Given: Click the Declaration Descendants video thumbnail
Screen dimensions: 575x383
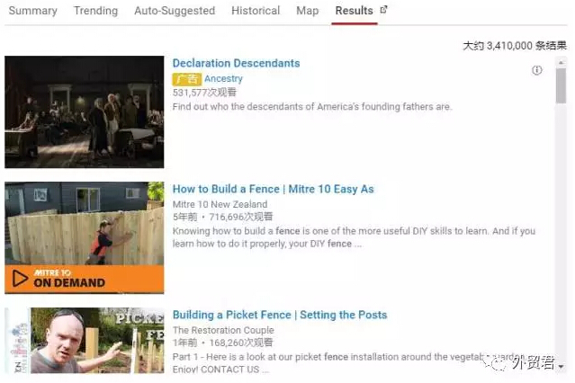Looking at the screenshot, I should point(84,111).
